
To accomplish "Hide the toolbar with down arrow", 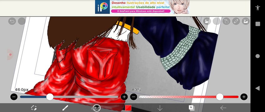I will (x=160, y=108).
